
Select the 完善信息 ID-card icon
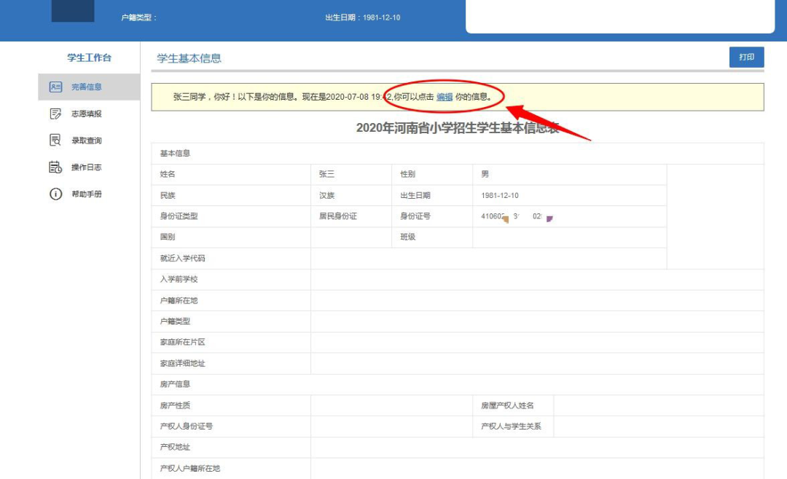tap(55, 86)
